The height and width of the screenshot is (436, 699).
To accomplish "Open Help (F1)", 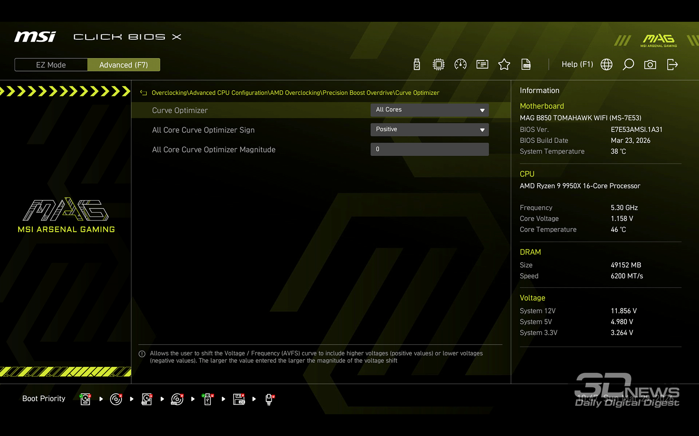I will [x=577, y=65].
